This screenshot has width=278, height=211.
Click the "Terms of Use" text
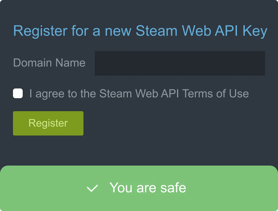pyautogui.click(x=215, y=94)
